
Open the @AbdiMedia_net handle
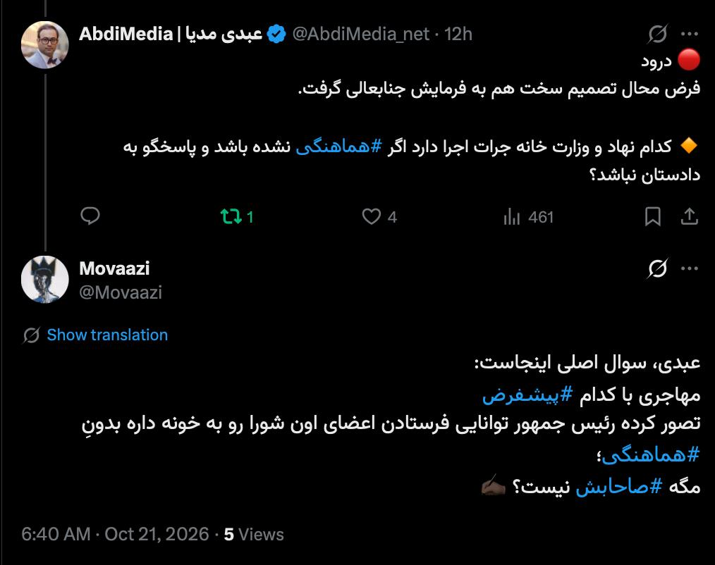click(361, 35)
